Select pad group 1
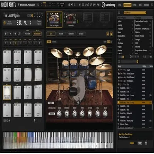154x154 pixels. (6, 43)
